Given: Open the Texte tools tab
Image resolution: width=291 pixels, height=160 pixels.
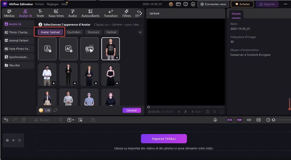Looking at the screenshot, I should click(x=40, y=14).
